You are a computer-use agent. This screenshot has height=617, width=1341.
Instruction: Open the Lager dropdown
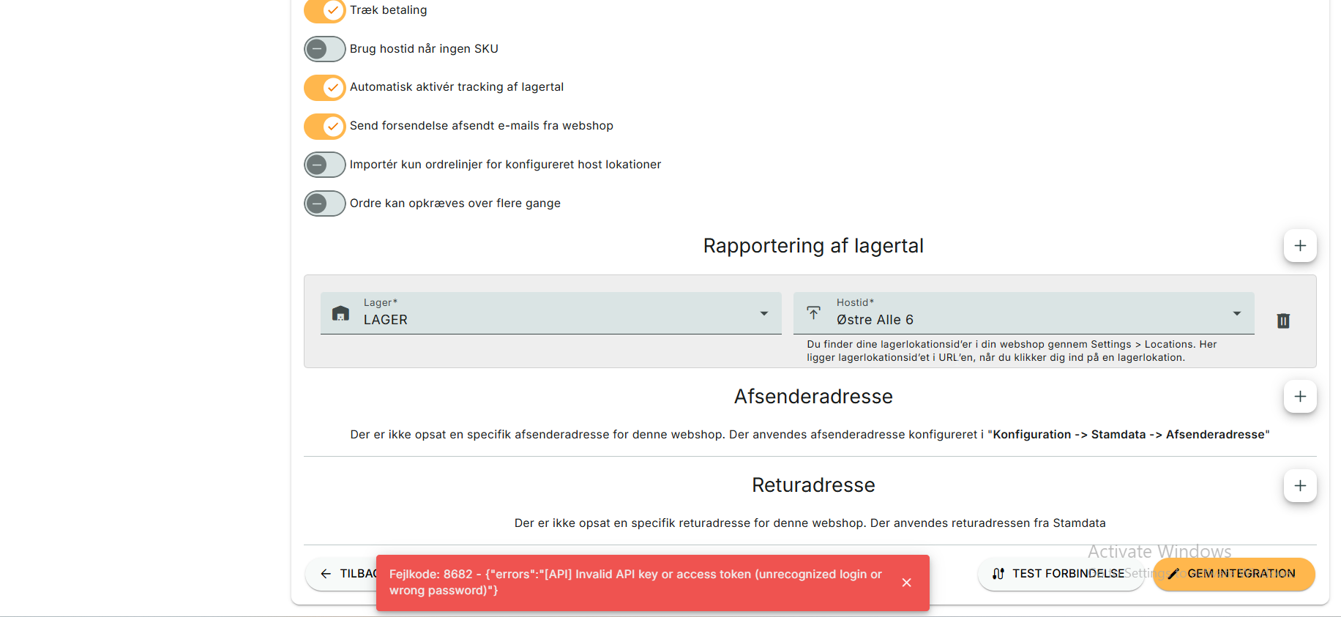[x=551, y=313]
